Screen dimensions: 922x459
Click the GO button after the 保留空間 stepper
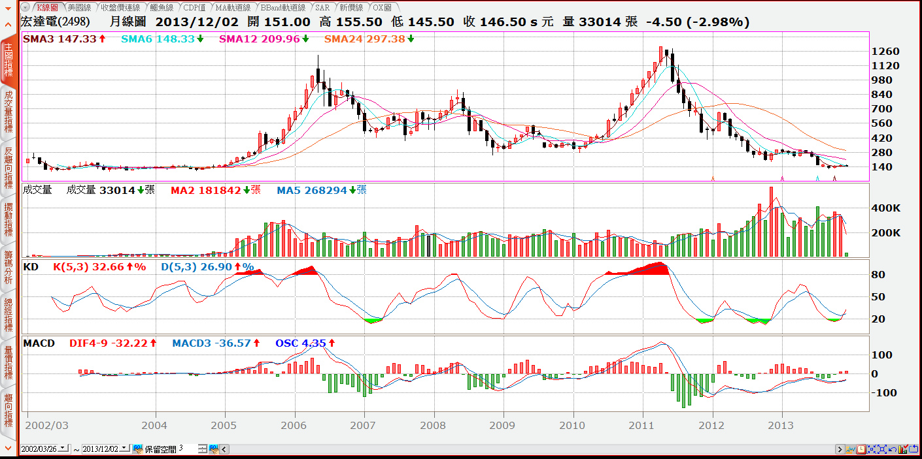click(213, 449)
